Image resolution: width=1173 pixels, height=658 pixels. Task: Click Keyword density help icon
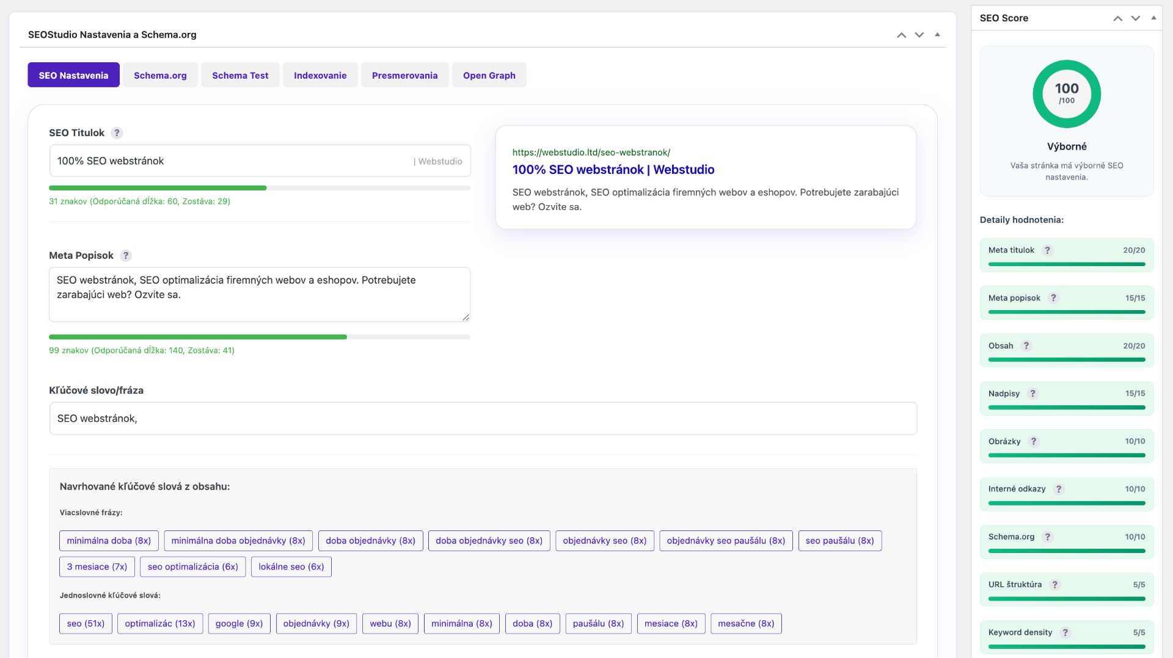click(1065, 632)
